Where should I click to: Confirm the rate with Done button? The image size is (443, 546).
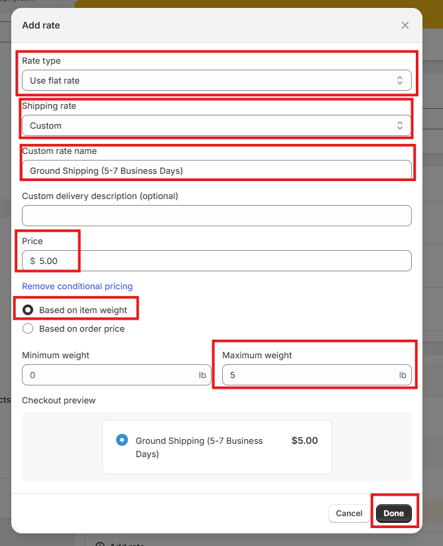coord(393,513)
